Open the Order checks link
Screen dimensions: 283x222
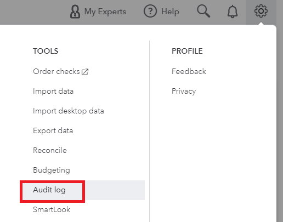[56, 71]
